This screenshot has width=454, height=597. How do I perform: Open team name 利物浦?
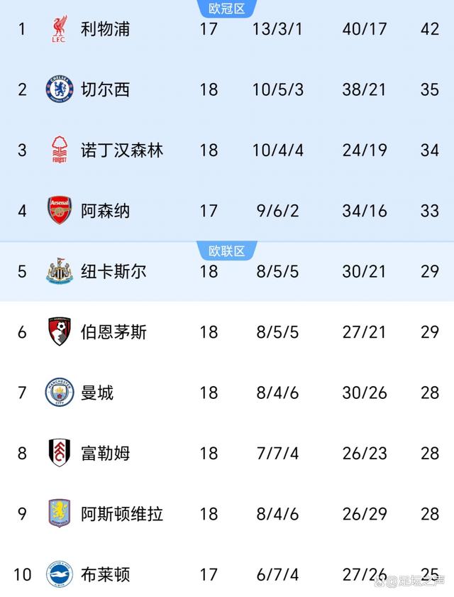tap(106, 29)
